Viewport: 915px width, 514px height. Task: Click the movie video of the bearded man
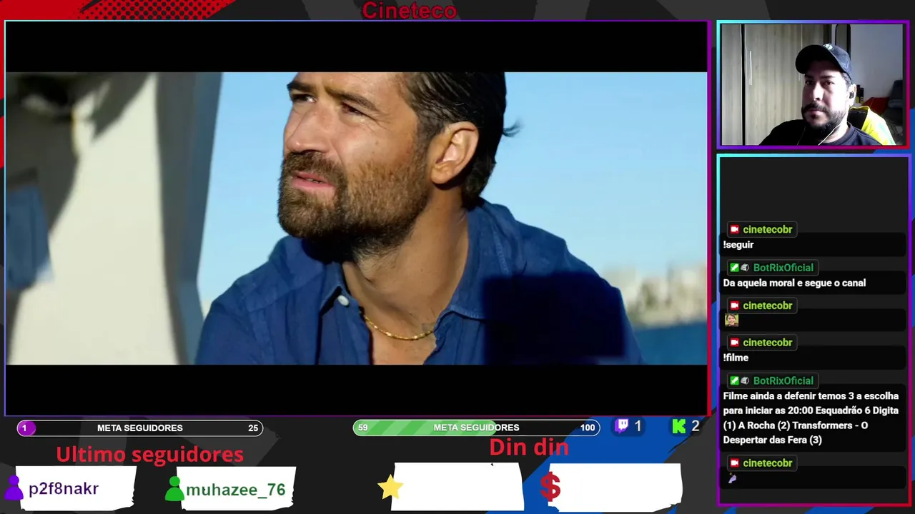356,218
